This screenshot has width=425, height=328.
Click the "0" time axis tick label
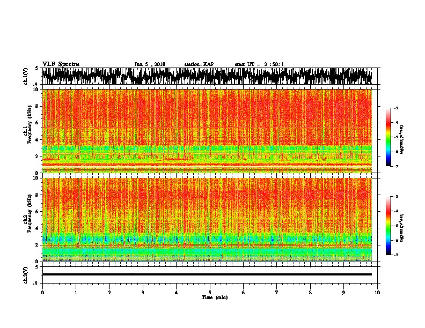pyautogui.click(x=42, y=293)
